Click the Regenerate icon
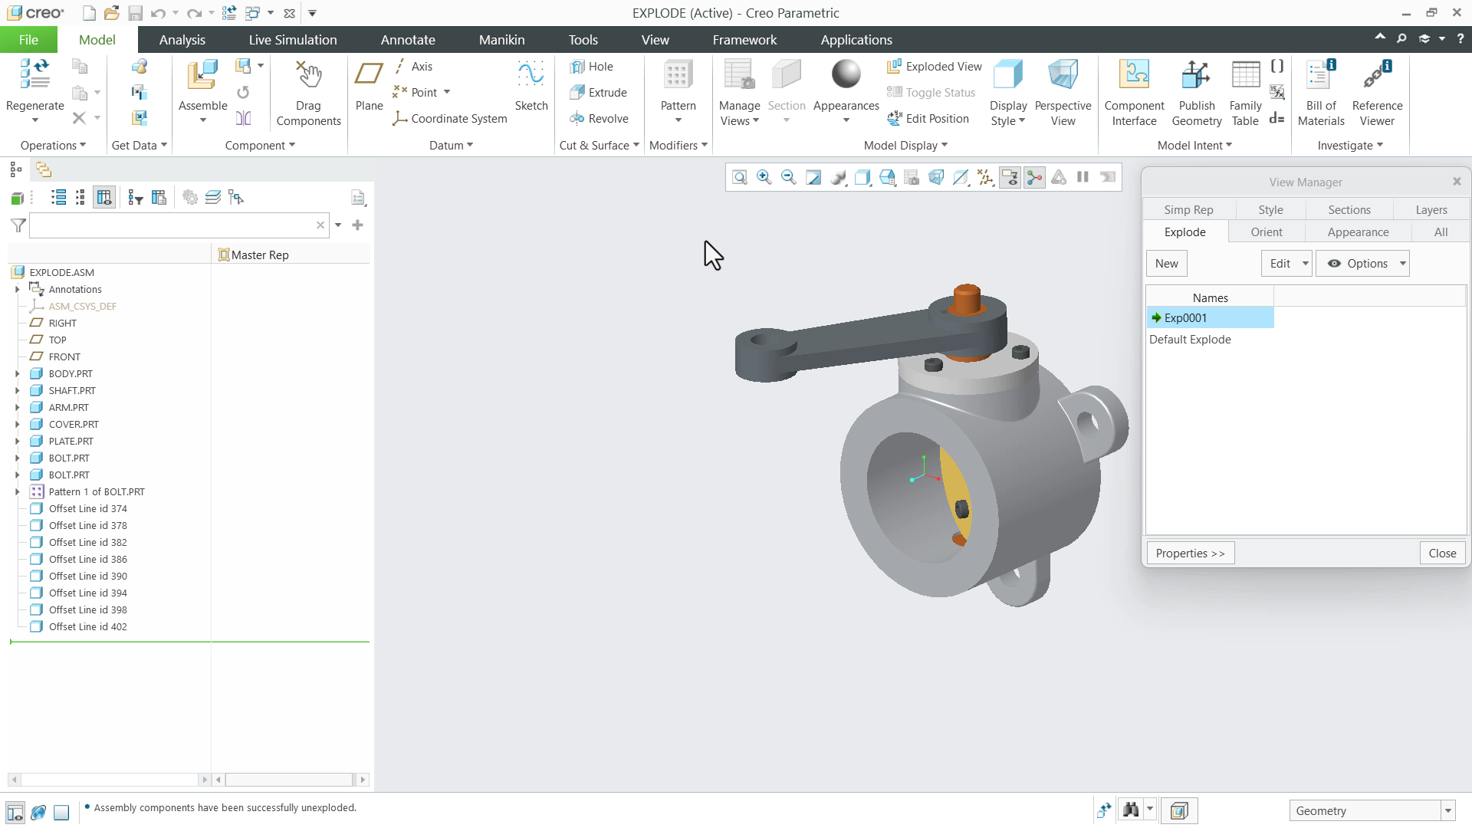Screen dimensions: 1472x828 (34, 74)
